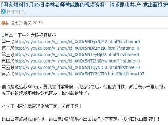
Task: Open the second video link ending NDk2MzI0
Action: pyautogui.click(x=77, y=48)
